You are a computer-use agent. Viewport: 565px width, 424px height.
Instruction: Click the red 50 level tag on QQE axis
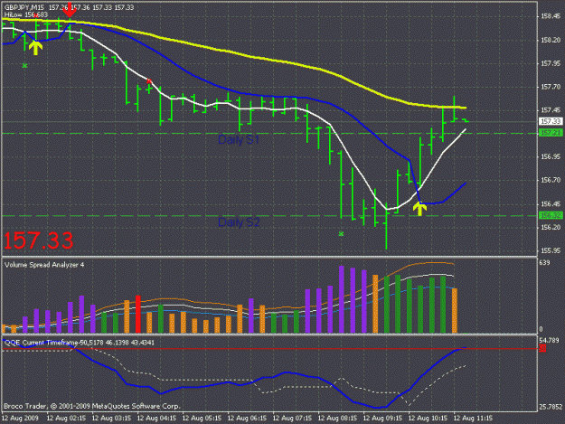pyautogui.click(x=542, y=348)
